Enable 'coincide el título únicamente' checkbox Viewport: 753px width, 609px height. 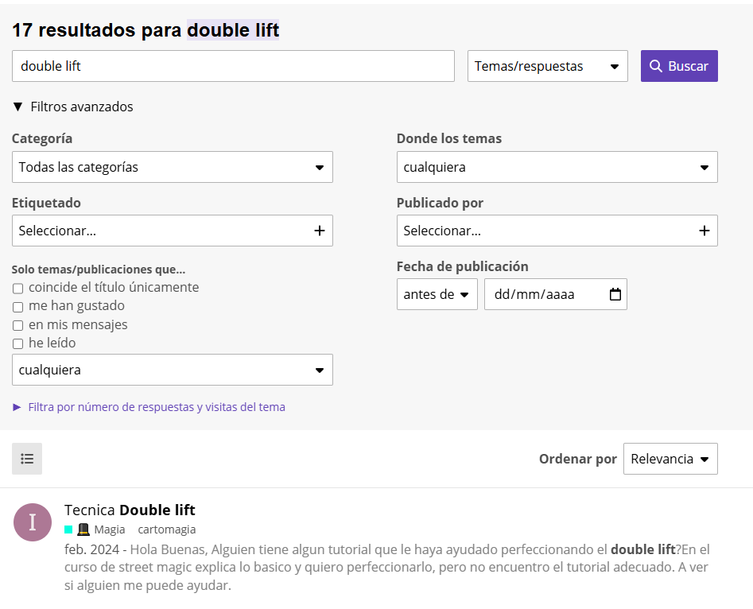tap(18, 289)
